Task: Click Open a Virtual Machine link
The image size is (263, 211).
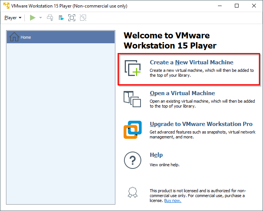Action: tap(182, 93)
